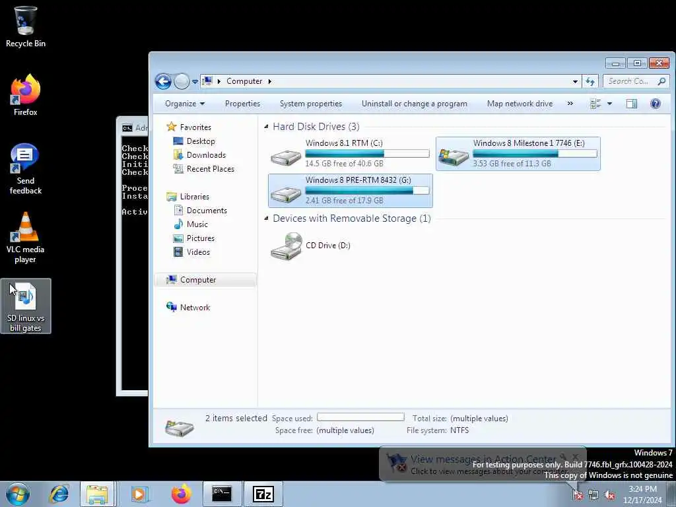Click the Search Computer input field
The image size is (676, 507).
tap(630, 81)
